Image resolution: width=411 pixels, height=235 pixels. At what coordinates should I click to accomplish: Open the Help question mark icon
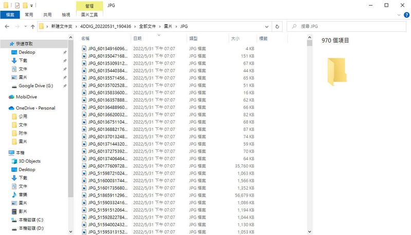(406, 15)
